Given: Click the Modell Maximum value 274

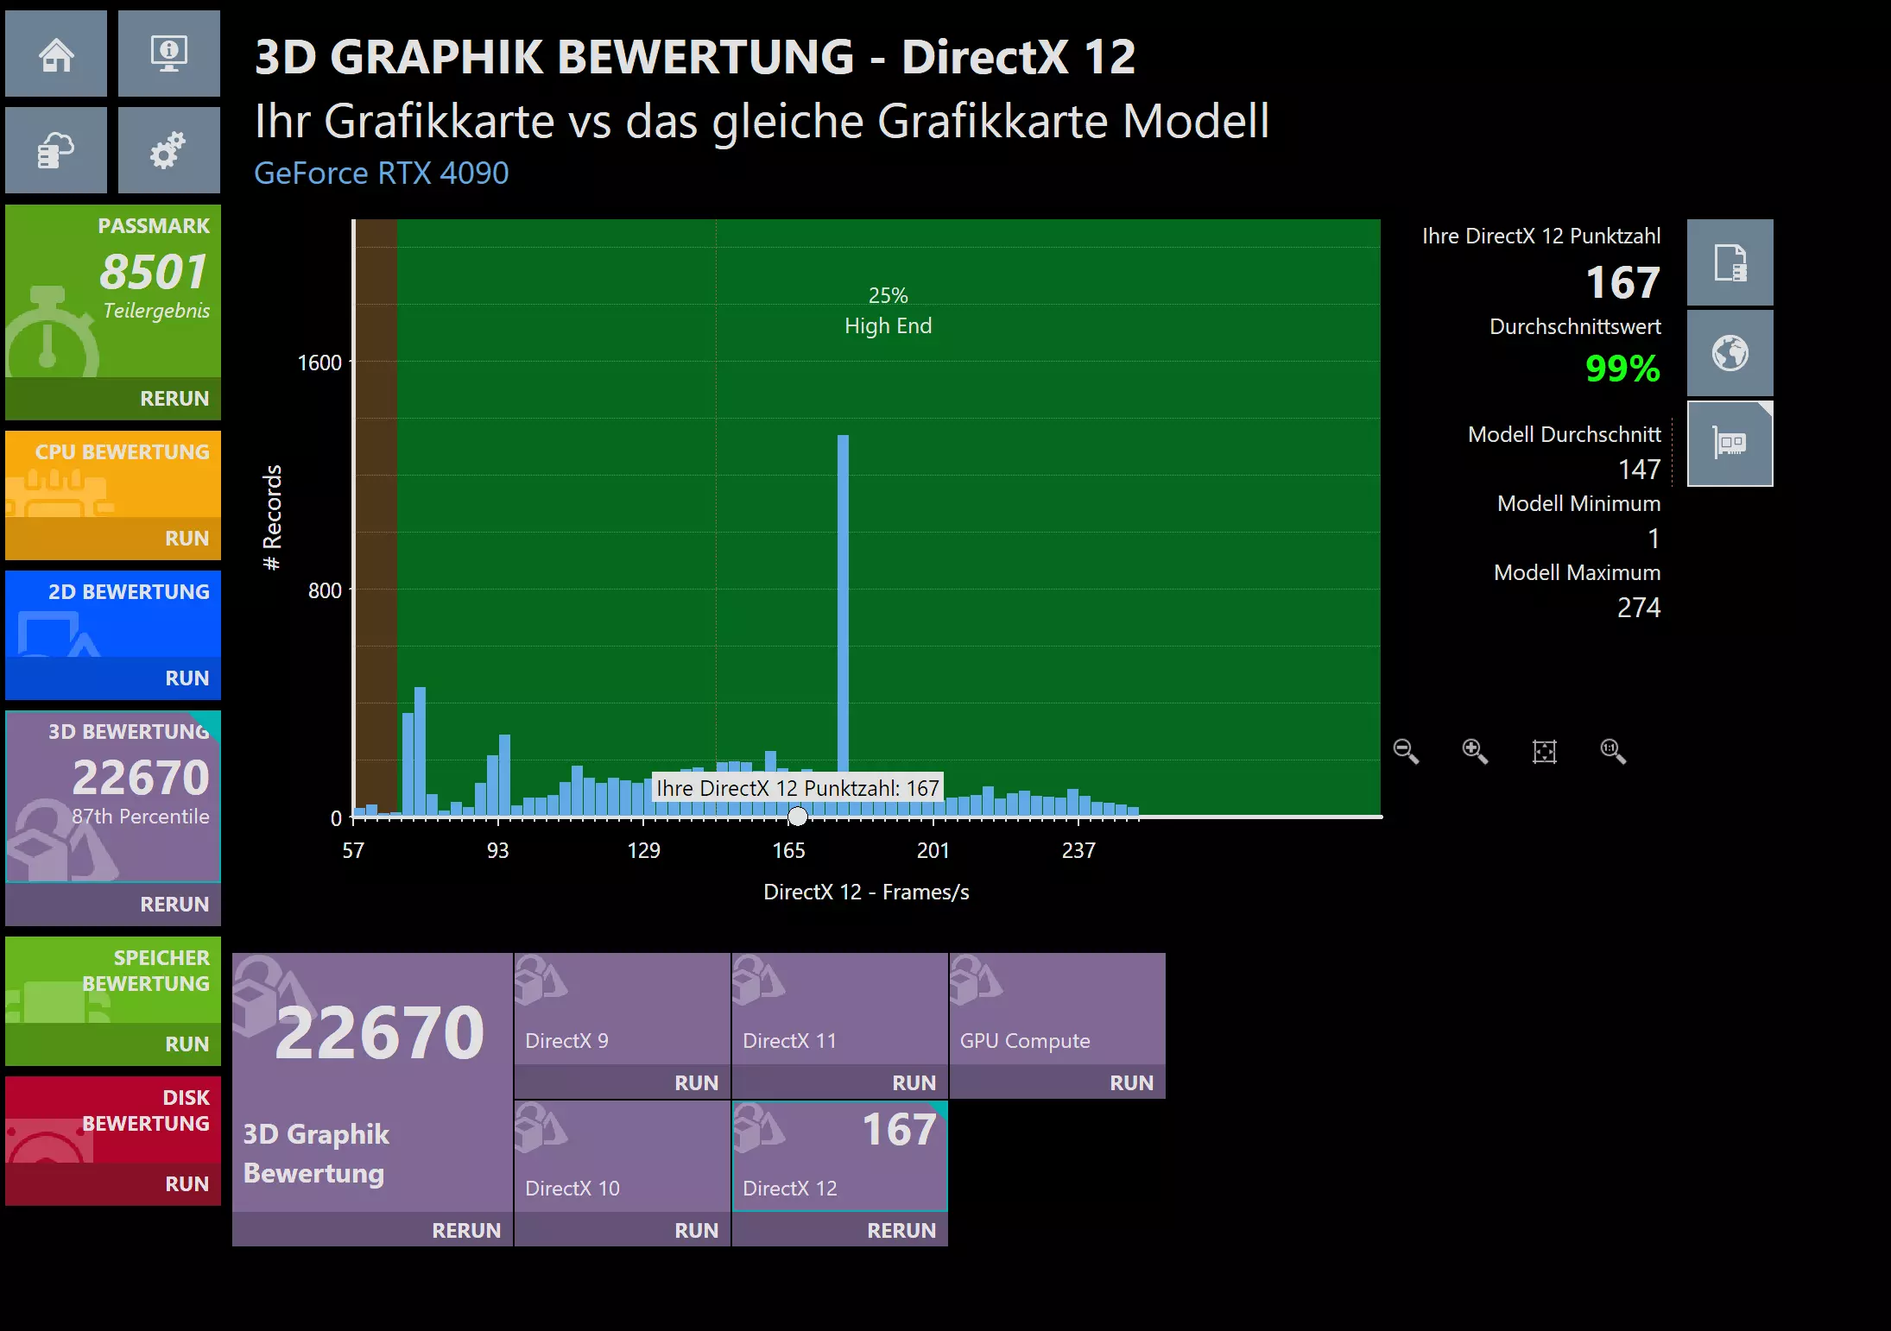Looking at the screenshot, I should tap(1639, 608).
